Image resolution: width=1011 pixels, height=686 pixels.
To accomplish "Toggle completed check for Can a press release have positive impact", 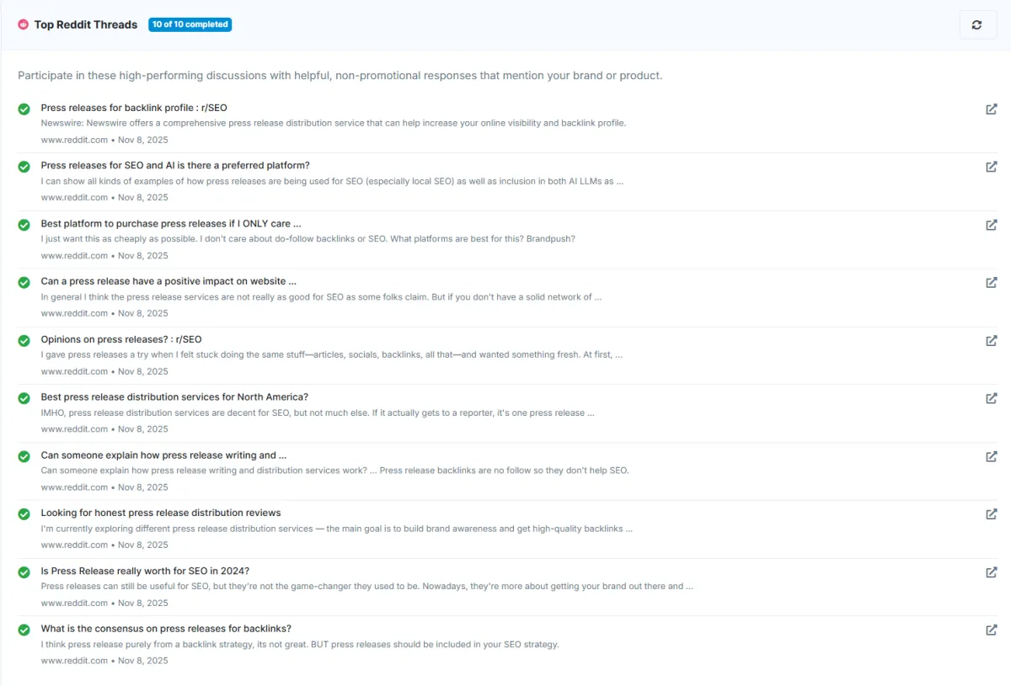I will [24, 282].
